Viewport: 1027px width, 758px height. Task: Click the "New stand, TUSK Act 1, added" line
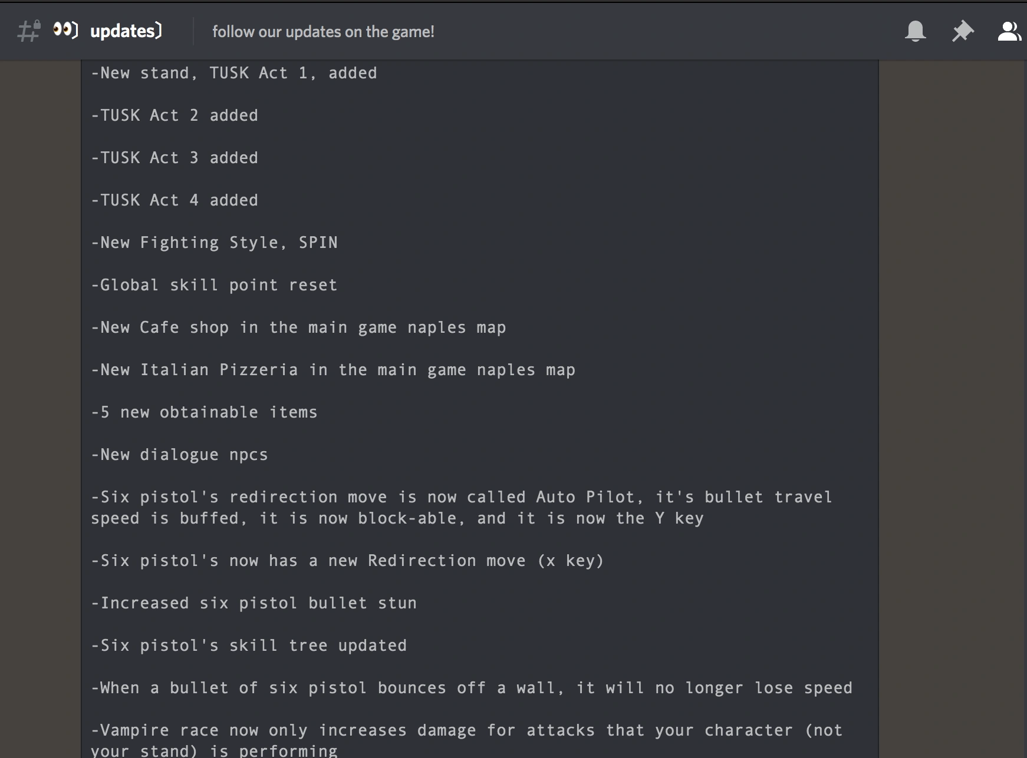234,73
